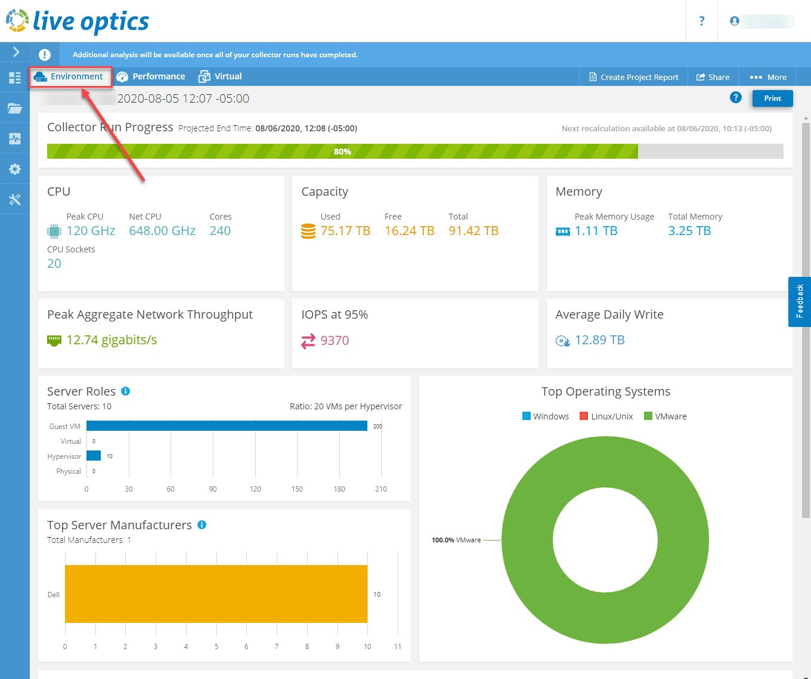Click the Peak Memory Usage value 1.11 TB
The image size is (811, 679).
[x=596, y=231]
